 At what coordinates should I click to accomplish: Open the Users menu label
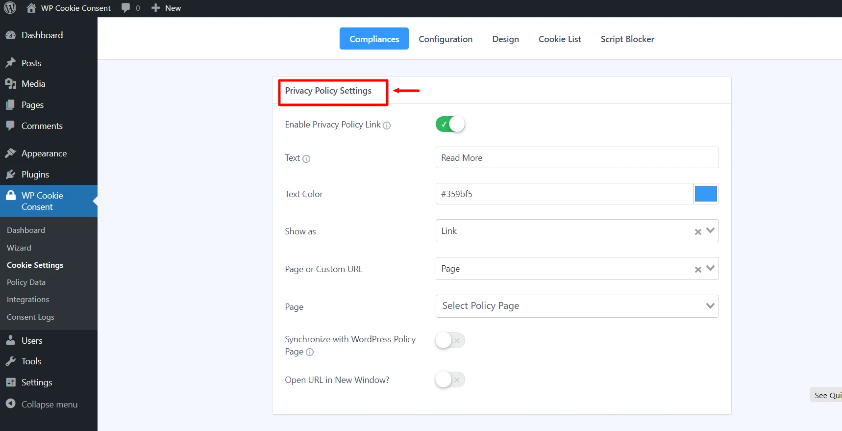point(32,340)
